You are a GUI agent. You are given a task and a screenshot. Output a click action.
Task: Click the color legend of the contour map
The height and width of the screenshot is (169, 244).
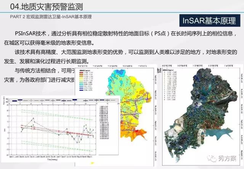coord(87,81)
